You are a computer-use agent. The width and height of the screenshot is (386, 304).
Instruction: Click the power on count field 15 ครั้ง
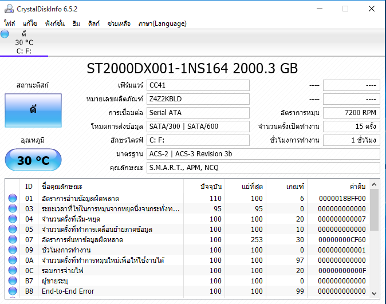[x=352, y=127]
